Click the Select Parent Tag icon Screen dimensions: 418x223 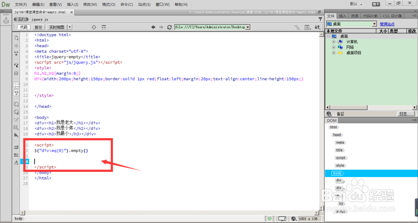(16, 65)
